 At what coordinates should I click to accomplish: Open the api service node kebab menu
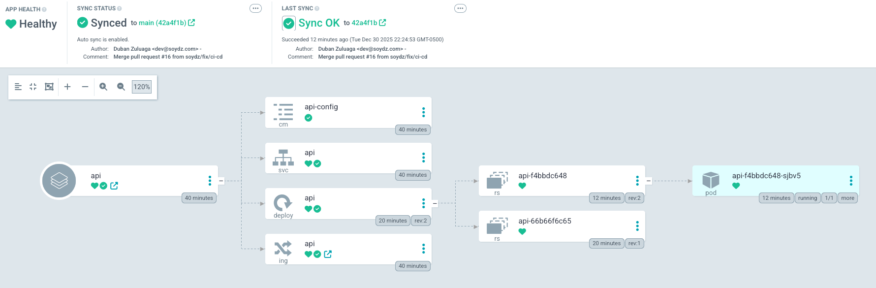[423, 158]
